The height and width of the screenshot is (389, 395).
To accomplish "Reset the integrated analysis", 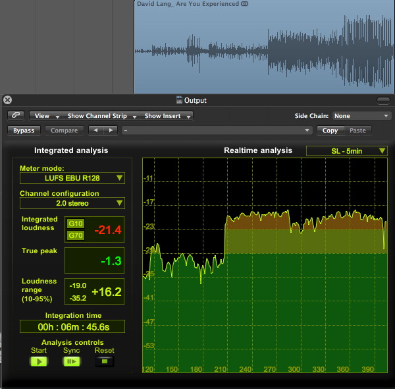I will (105, 361).
